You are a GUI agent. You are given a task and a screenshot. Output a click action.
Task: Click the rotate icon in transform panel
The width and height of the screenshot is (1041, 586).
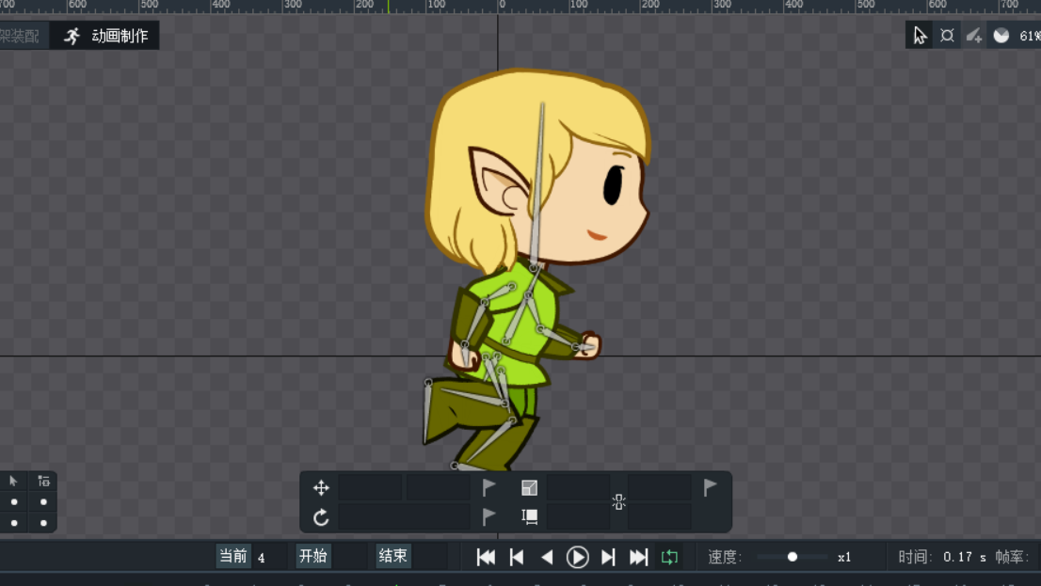tap(321, 517)
